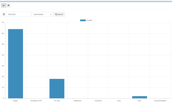Viewport: 172px width, 104px height.
Task: Click the Allowance axis label
Action: coord(78,101)
